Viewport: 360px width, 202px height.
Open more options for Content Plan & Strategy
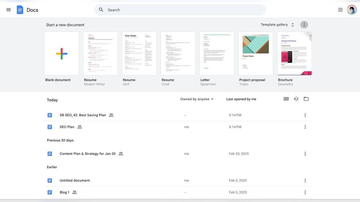[305, 154]
